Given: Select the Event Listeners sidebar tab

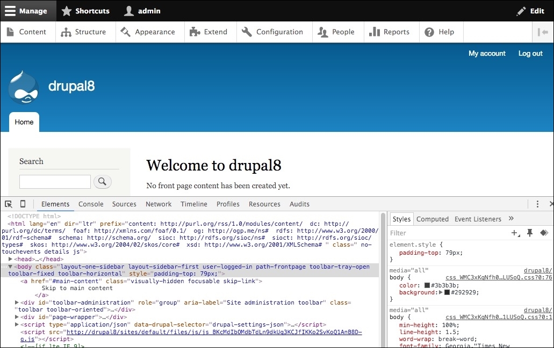Looking at the screenshot, I should click(478, 219).
